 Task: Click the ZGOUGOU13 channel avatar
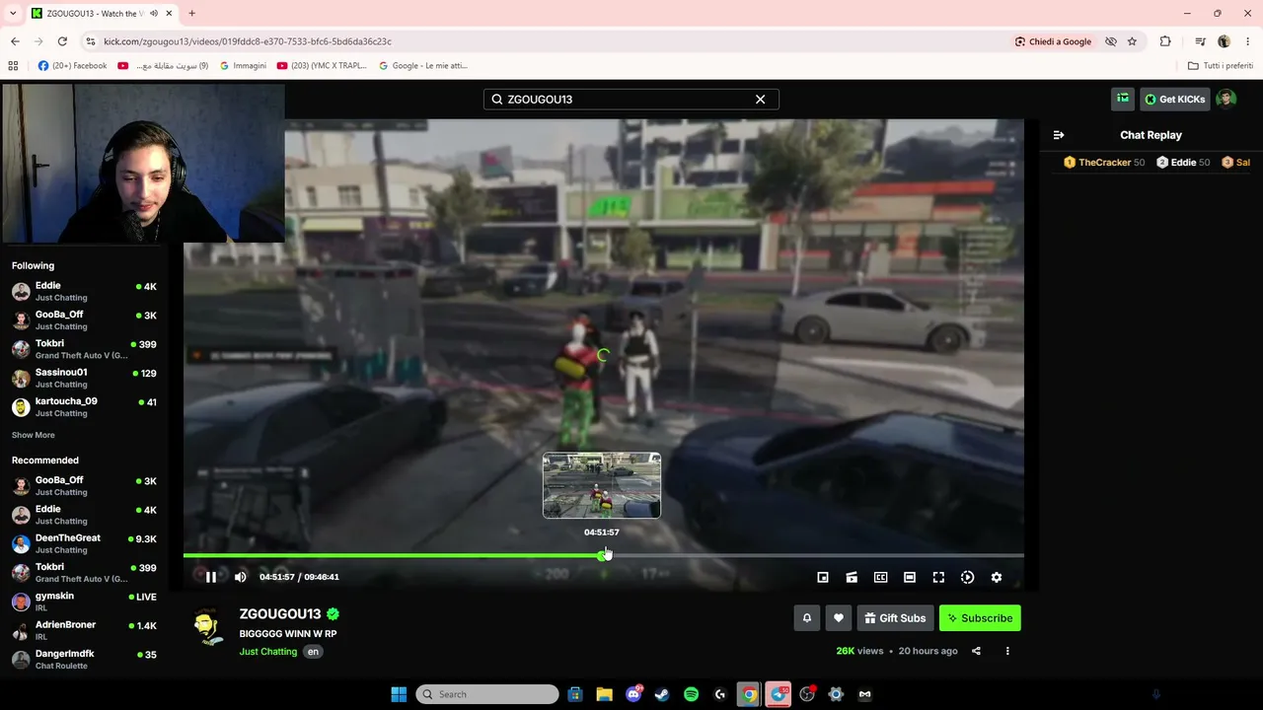[x=207, y=628]
